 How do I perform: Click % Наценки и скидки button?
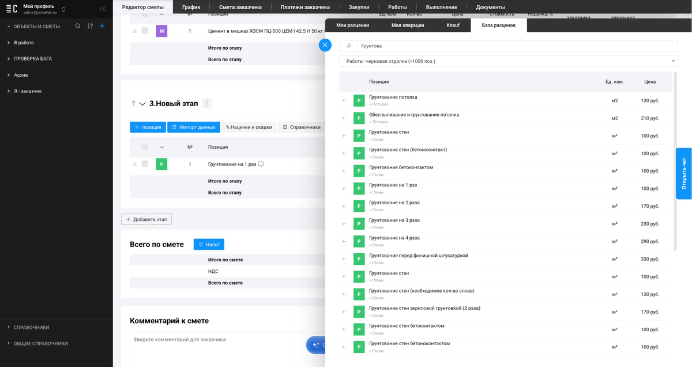pos(249,127)
